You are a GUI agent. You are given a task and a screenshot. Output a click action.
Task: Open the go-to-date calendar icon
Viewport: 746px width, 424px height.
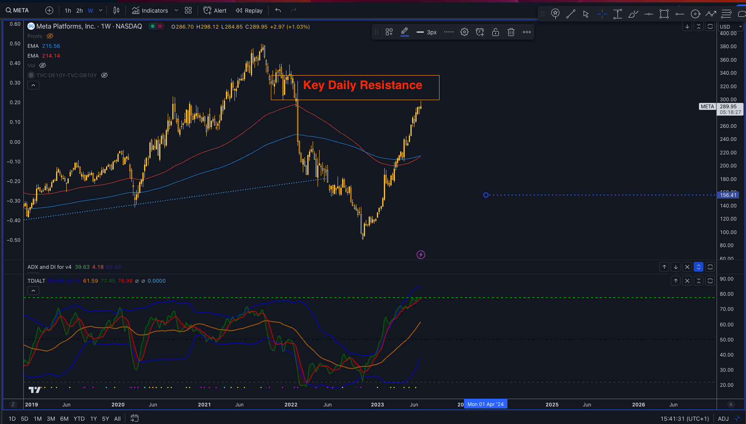134,418
